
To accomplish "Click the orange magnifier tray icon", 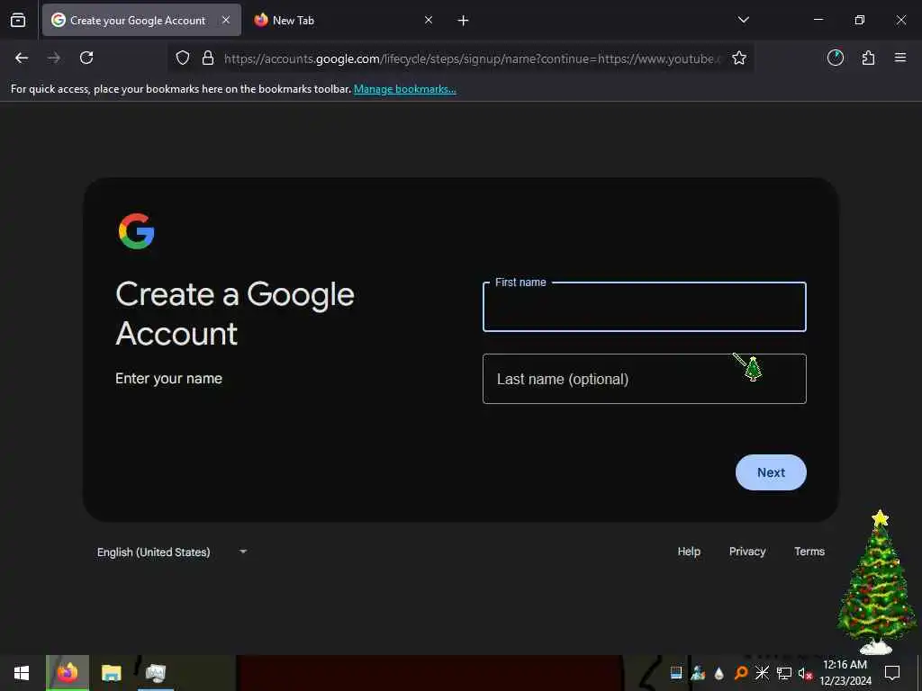I will click(x=741, y=673).
